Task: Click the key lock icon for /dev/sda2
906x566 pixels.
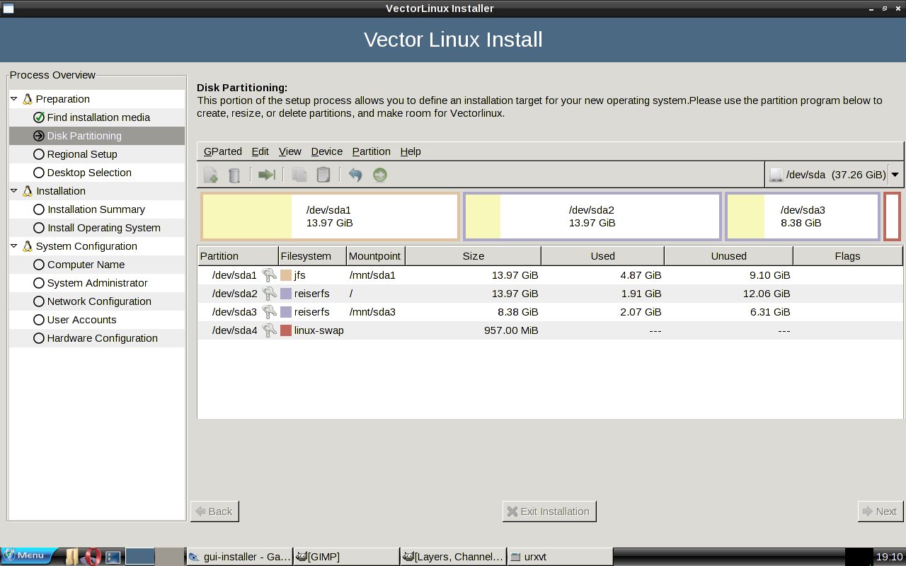Action: 269,294
